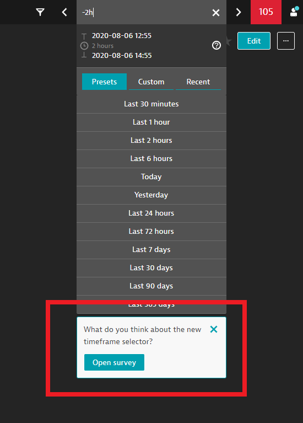Switch to the Presets tab
This screenshot has width=303, height=423.
click(104, 82)
